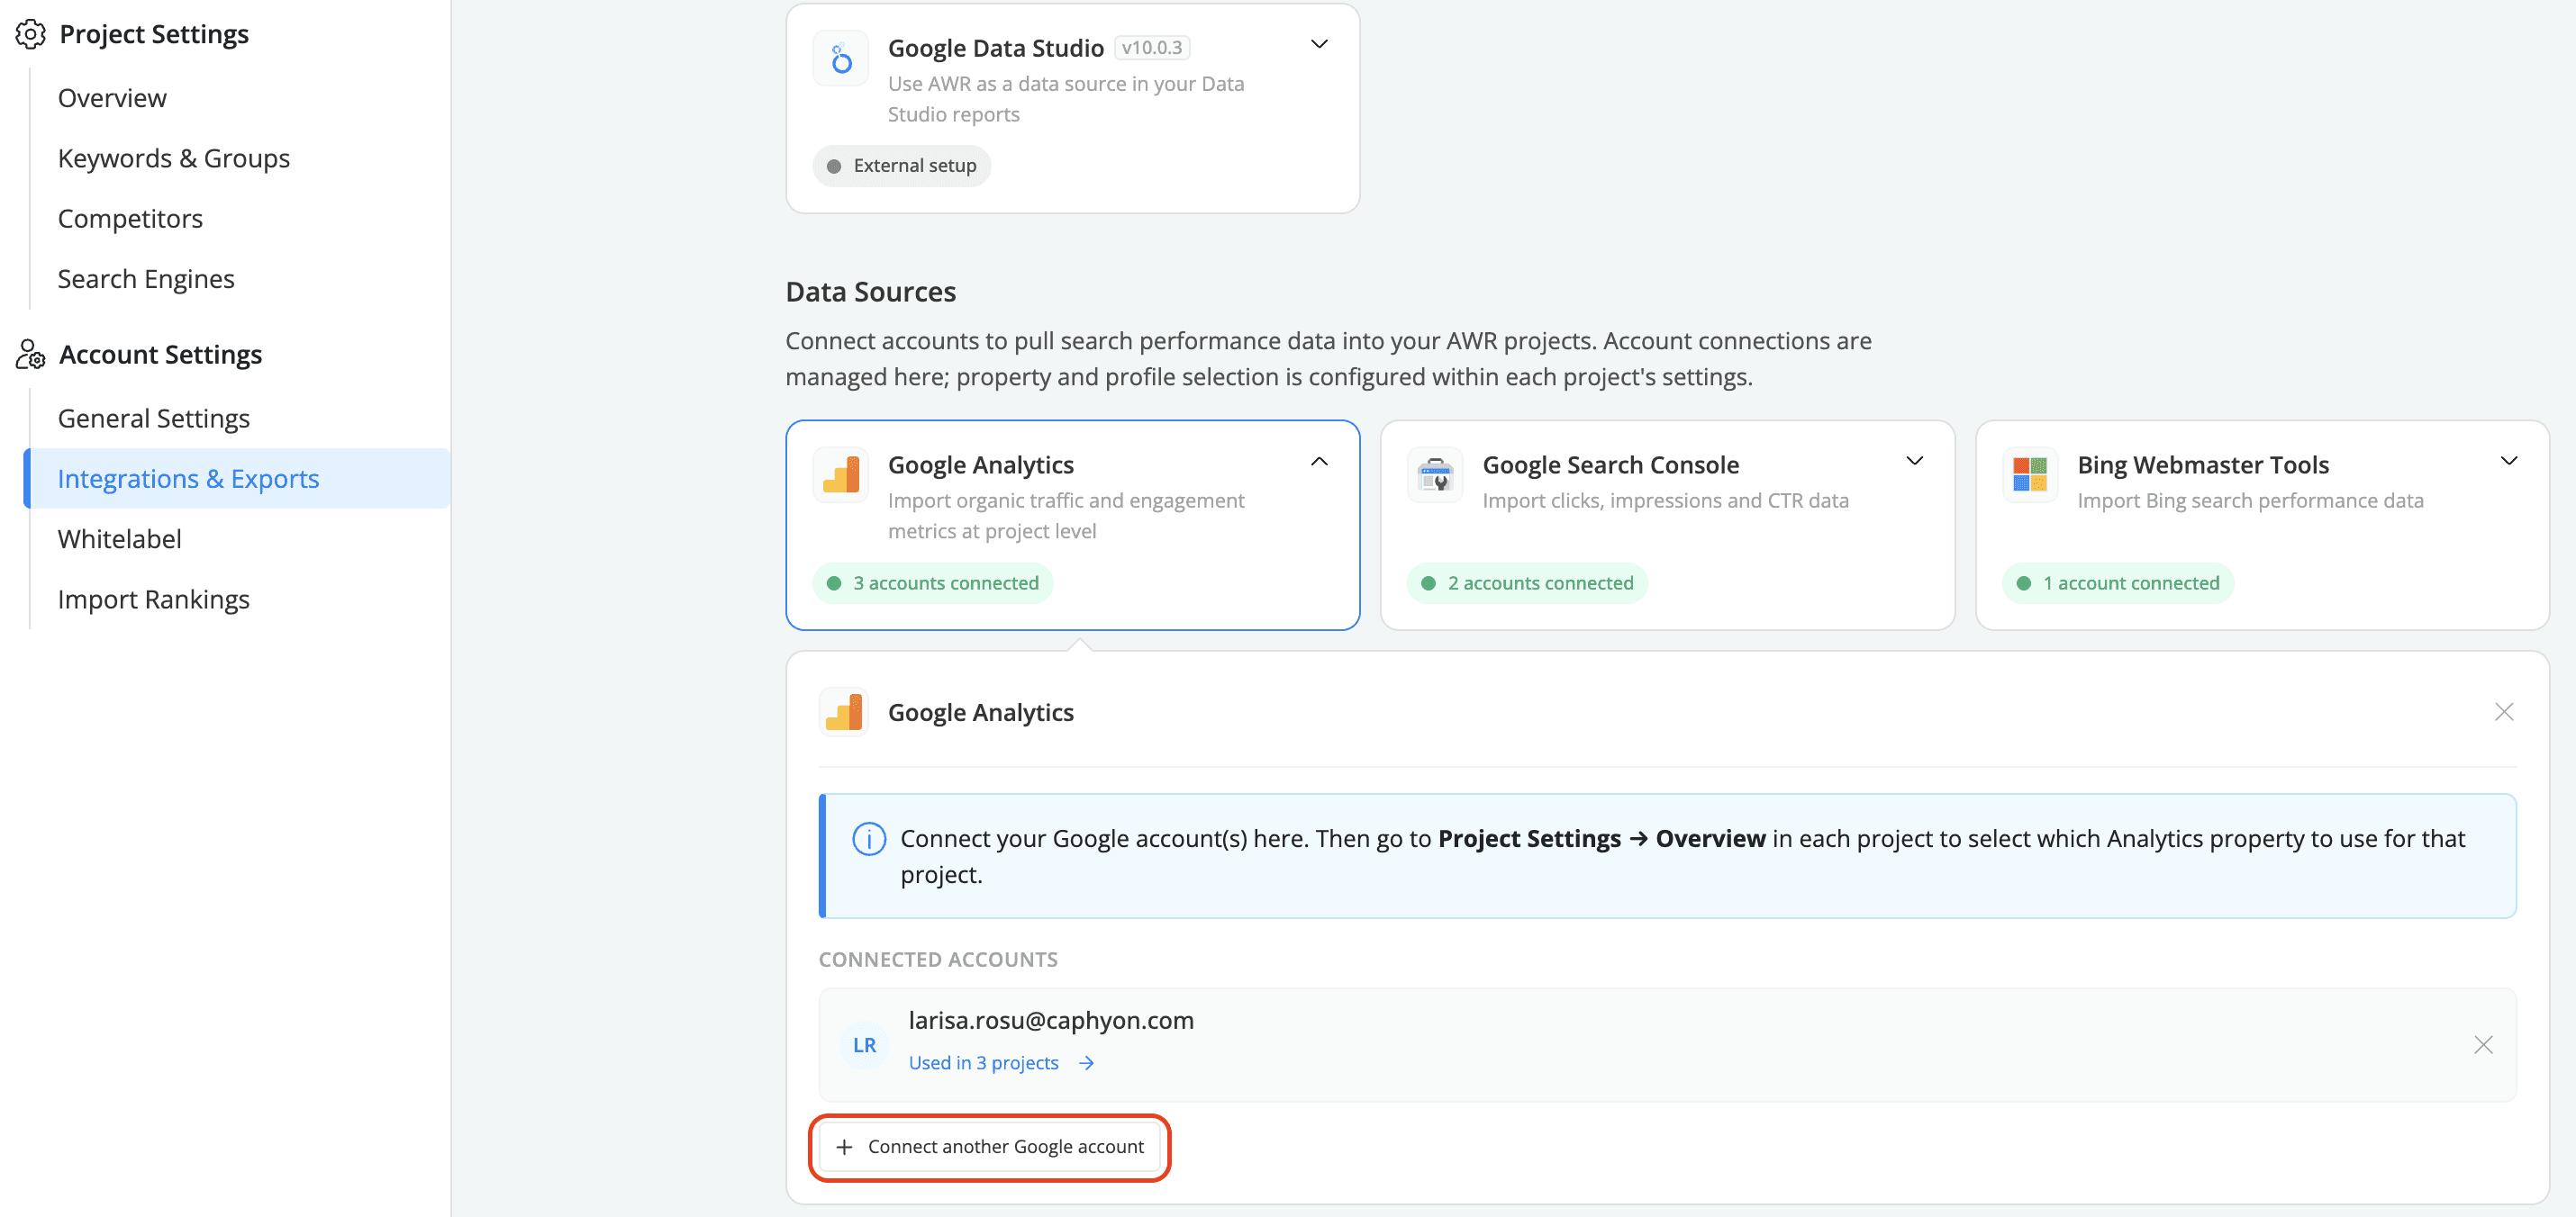
Task: Open Overview in Project Settings
Action: (112, 98)
